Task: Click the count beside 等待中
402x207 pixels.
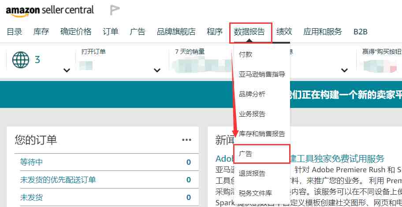Action: [x=189, y=162]
